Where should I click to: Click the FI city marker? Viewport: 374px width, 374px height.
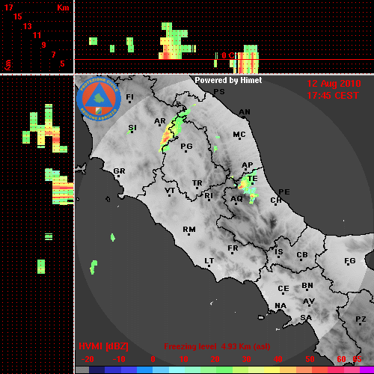tap(129, 102)
